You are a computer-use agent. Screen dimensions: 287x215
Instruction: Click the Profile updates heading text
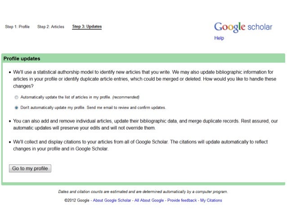tap(22, 59)
